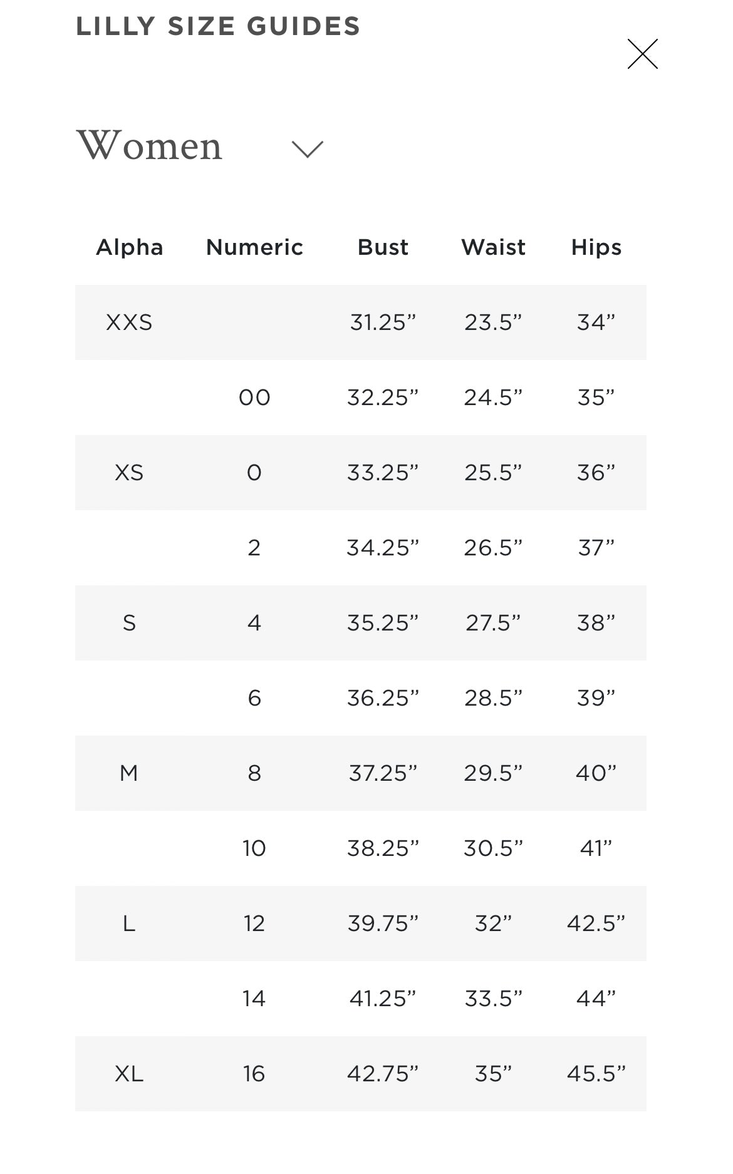Click the XS alpha size cell

[129, 473]
